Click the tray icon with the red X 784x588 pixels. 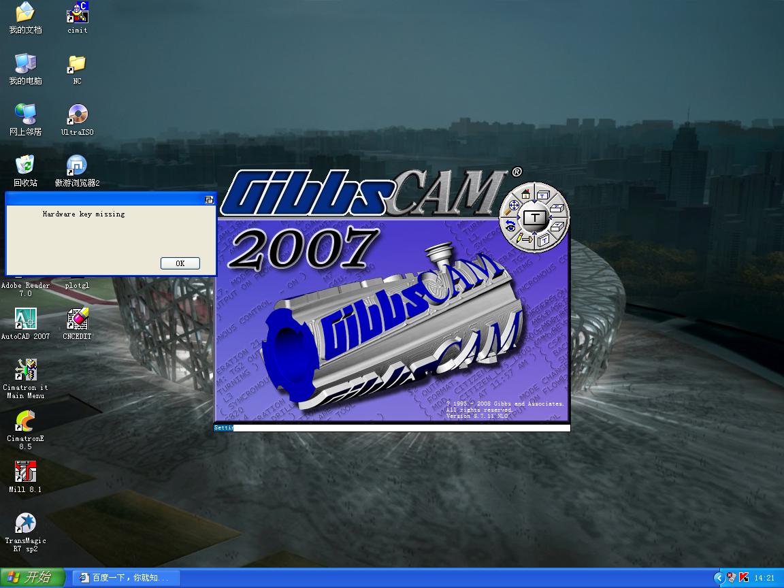point(732,578)
